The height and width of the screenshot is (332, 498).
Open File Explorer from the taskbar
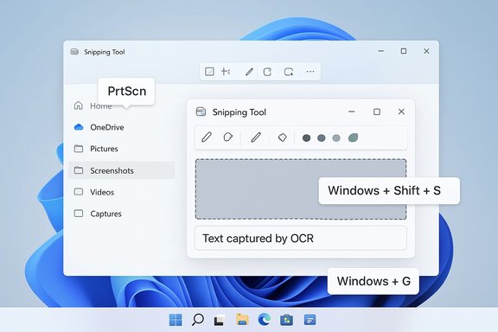click(242, 320)
